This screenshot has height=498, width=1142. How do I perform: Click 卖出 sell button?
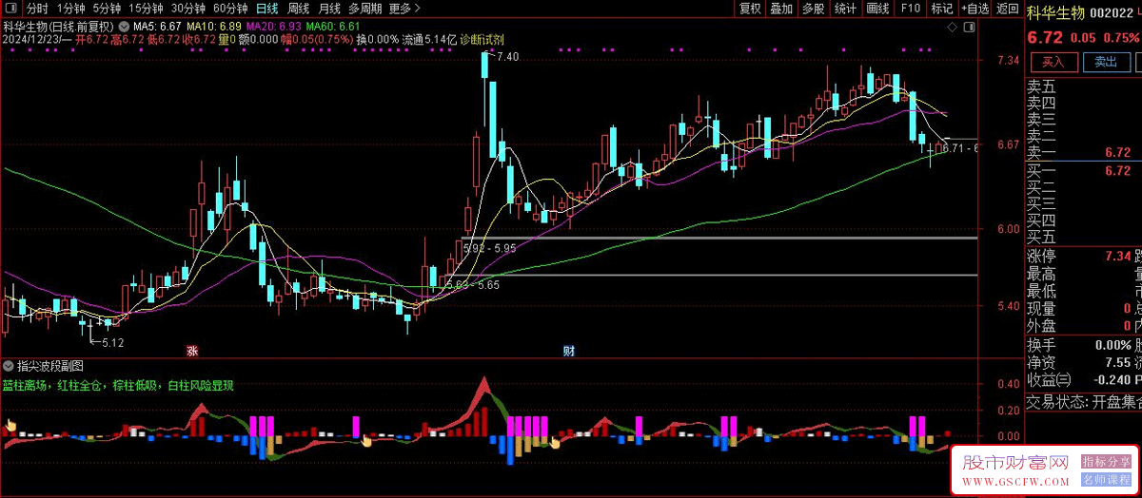1106,62
